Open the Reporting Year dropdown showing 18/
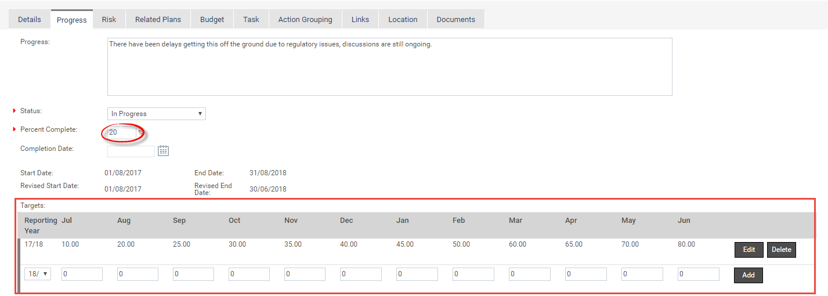828x296 pixels. click(38, 274)
